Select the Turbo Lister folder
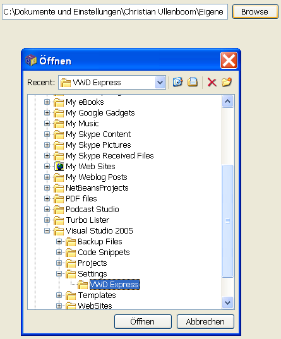Screen dimensions: 281x339 click(x=88, y=220)
